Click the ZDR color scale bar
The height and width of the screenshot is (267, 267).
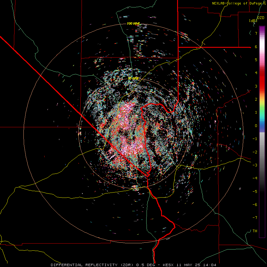click(x=262, y=132)
